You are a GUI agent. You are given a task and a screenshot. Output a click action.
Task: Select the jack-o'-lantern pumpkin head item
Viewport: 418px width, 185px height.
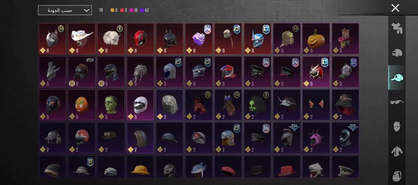[x=316, y=39]
